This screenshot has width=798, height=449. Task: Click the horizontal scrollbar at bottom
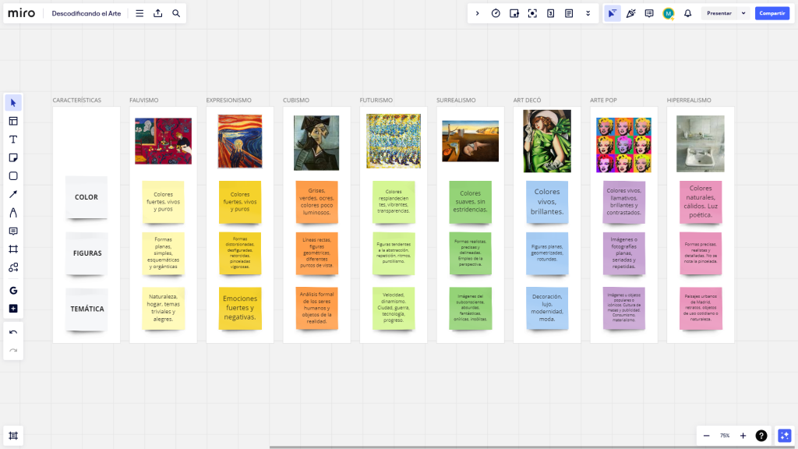click(x=533, y=447)
